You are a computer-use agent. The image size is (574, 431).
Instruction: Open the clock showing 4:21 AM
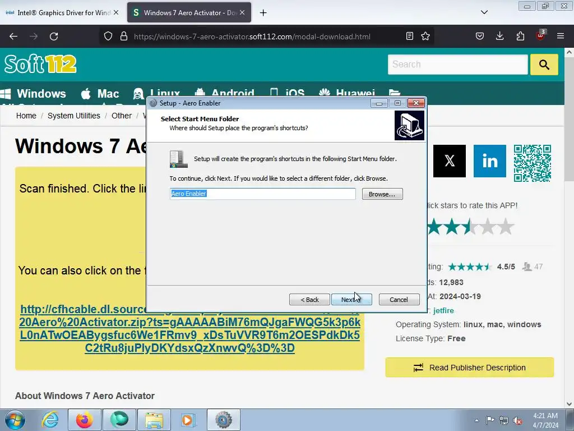(x=545, y=420)
